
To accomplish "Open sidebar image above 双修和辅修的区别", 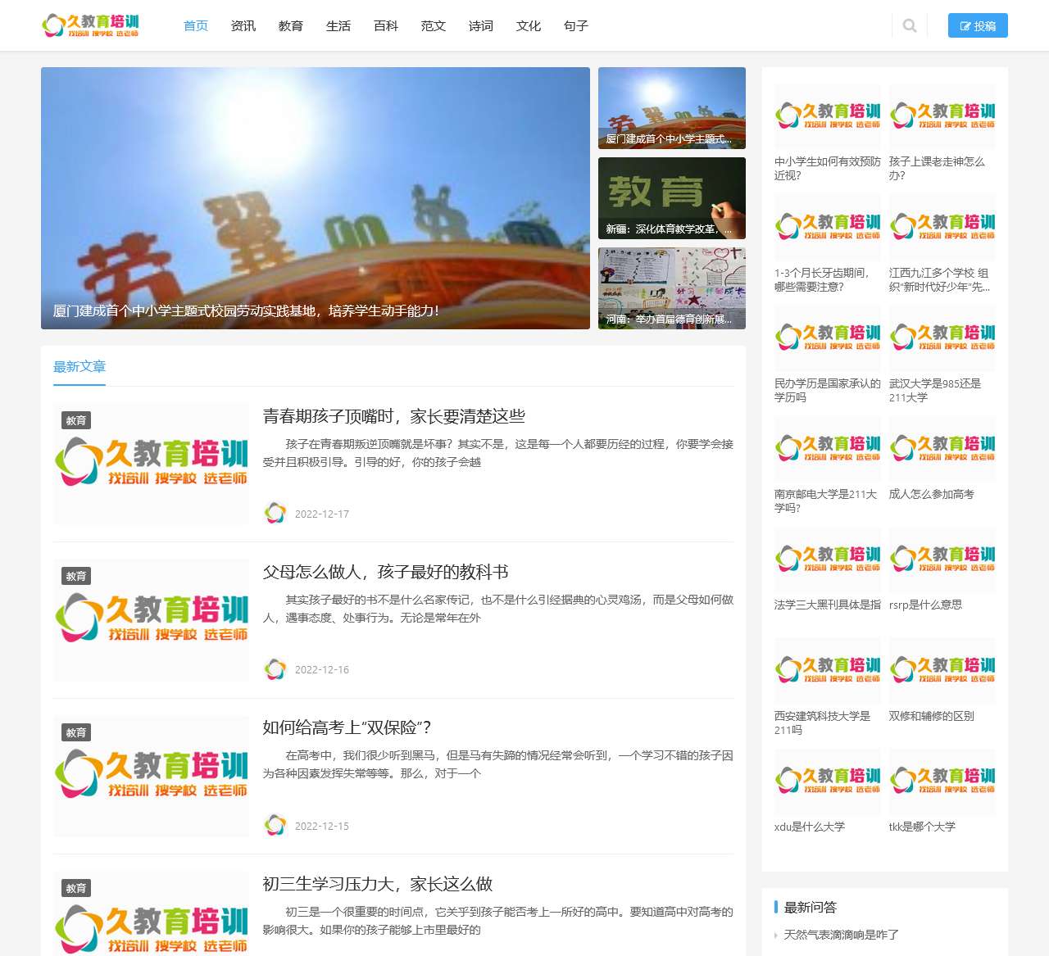I will tap(942, 670).
